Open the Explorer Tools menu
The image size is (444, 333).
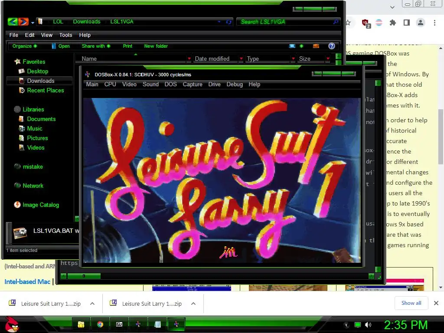(65, 35)
